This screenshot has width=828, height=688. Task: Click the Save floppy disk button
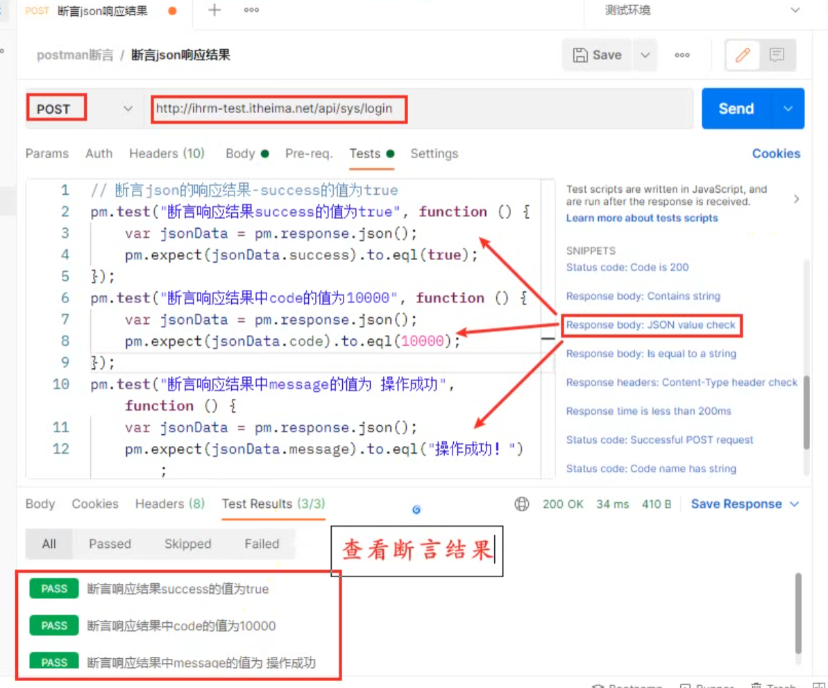(x=597, y=55)
